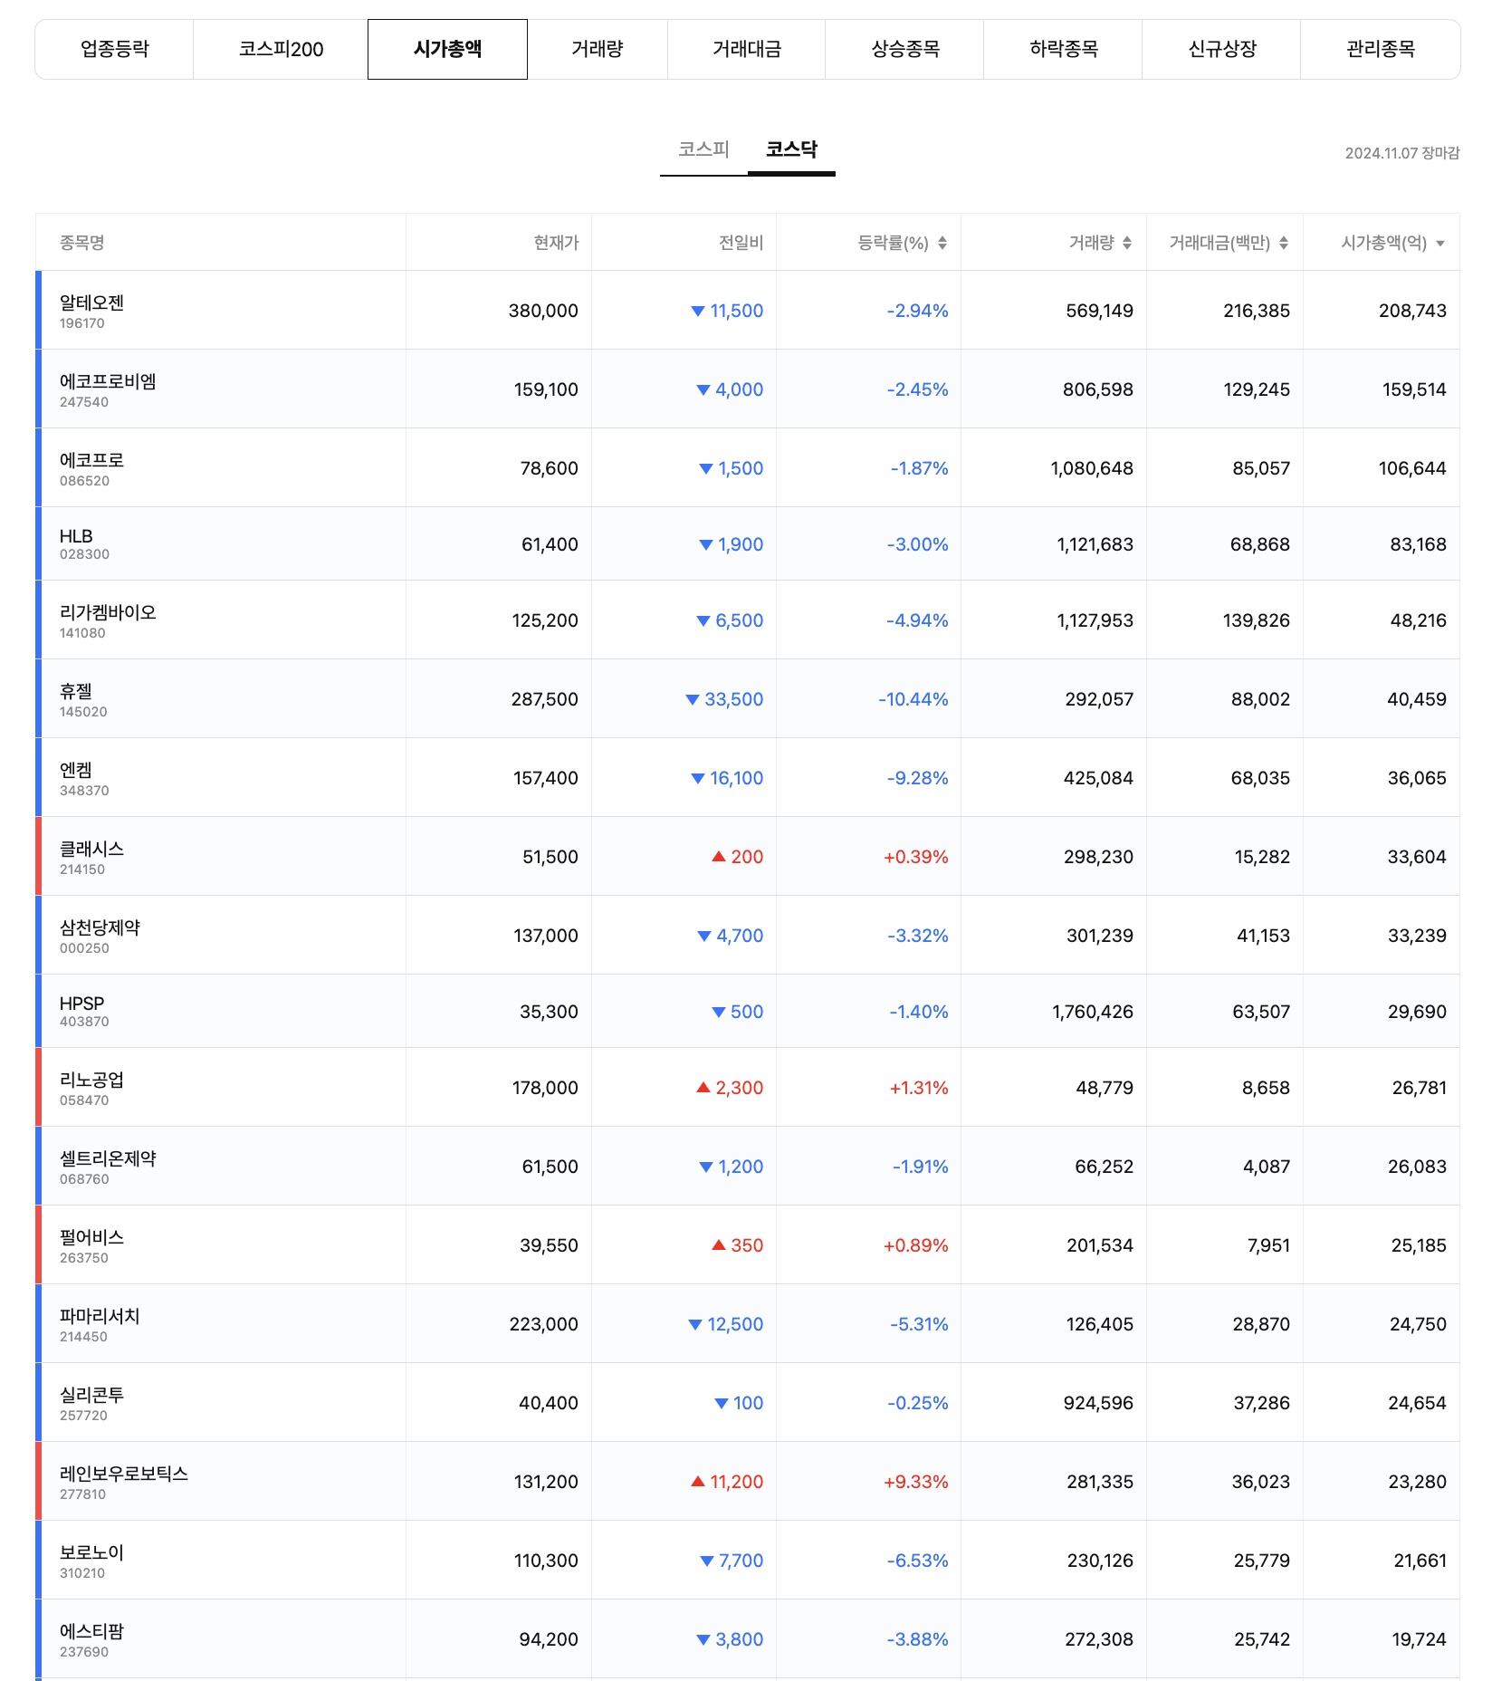Viewport: 1492px width, 1681px height.
Task: Click 실리콘투 volume 924,596
Action: coord(1098,1403)
